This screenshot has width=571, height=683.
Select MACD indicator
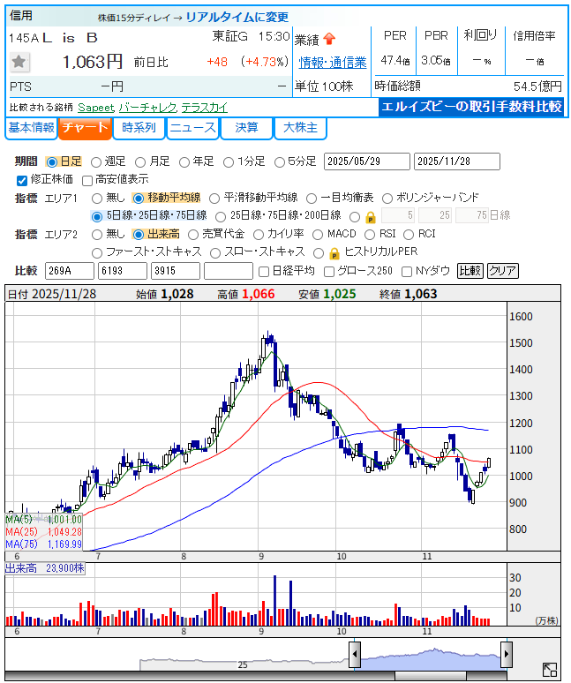318,235
